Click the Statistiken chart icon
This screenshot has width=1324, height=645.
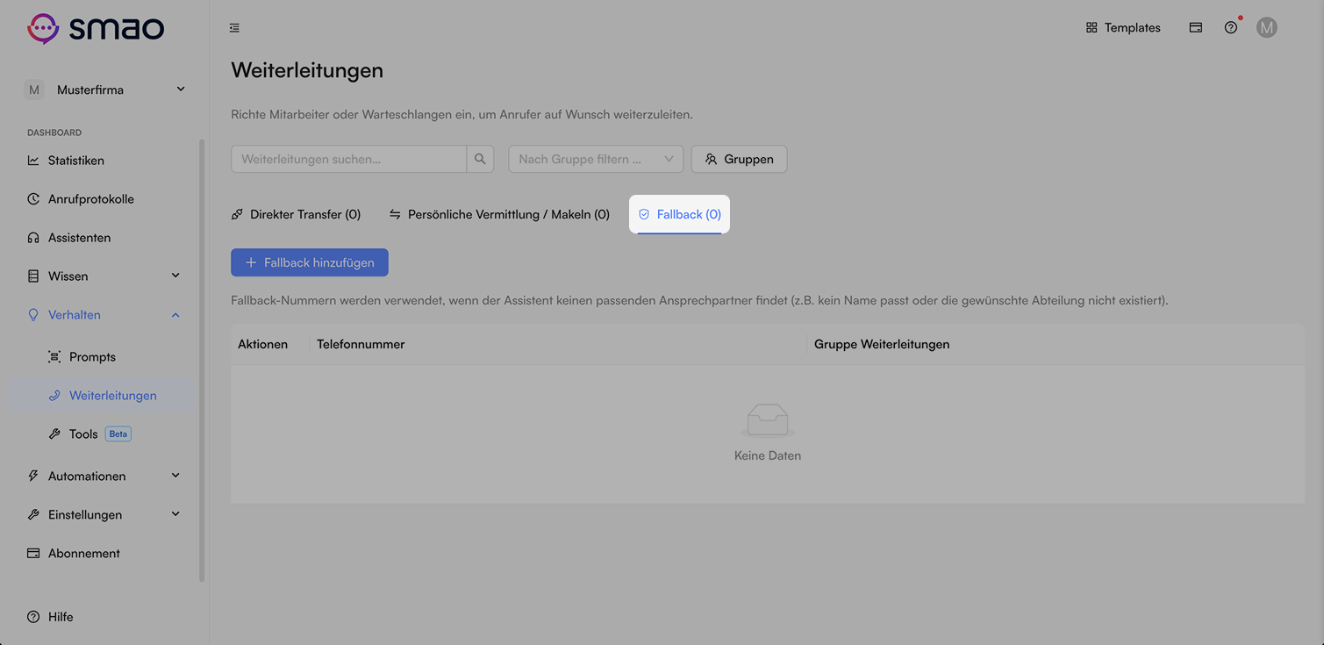pos(33,161)
